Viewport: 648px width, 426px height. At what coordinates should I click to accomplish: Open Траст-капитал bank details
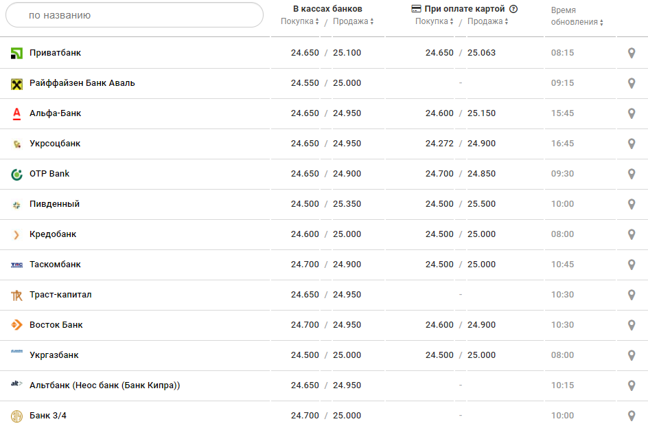pyautogui.click(x=60, y=295)
